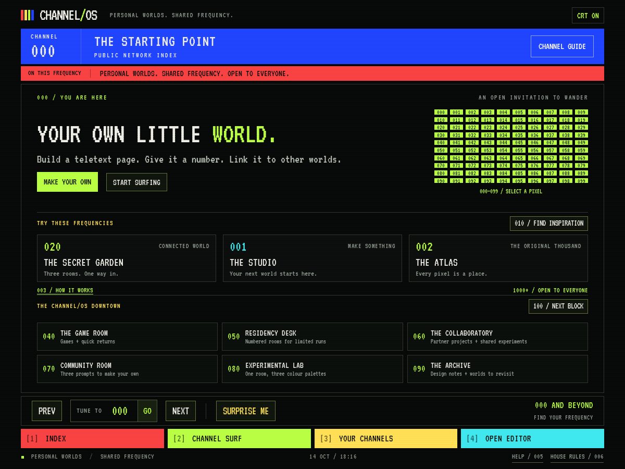Click the 'FIND YOUR FREQUENCY' text

(x=564, y=417)
